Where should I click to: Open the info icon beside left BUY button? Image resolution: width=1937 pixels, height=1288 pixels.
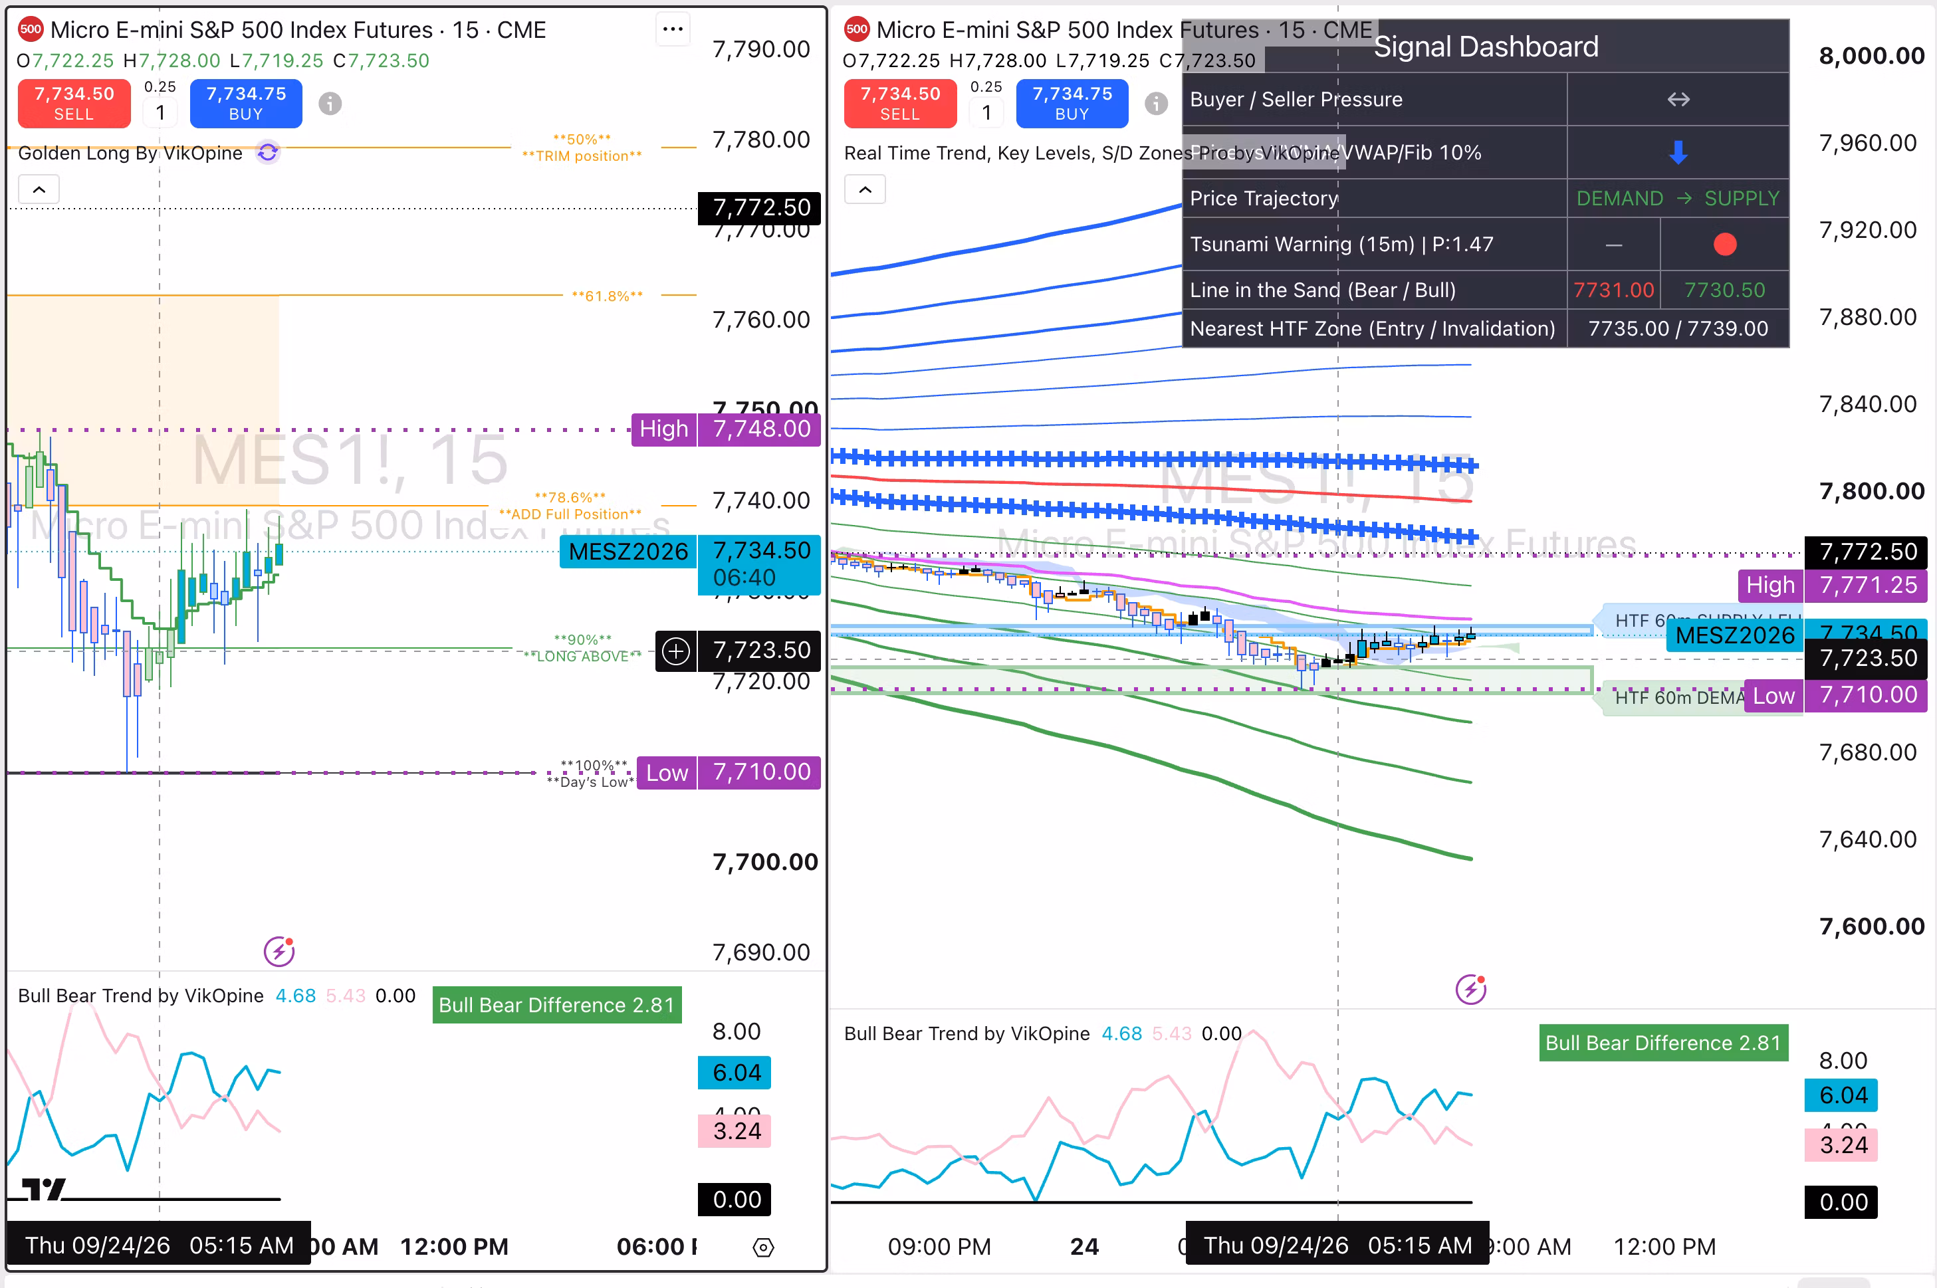(330, 104)
